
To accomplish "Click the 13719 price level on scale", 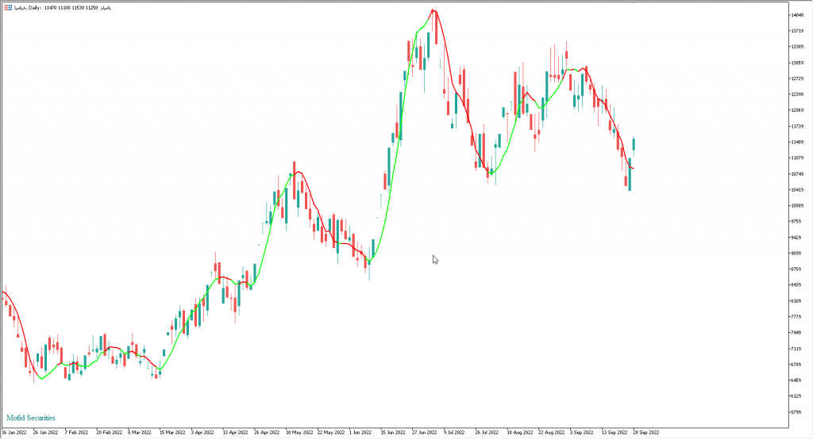I will click(x=797, y=31).
